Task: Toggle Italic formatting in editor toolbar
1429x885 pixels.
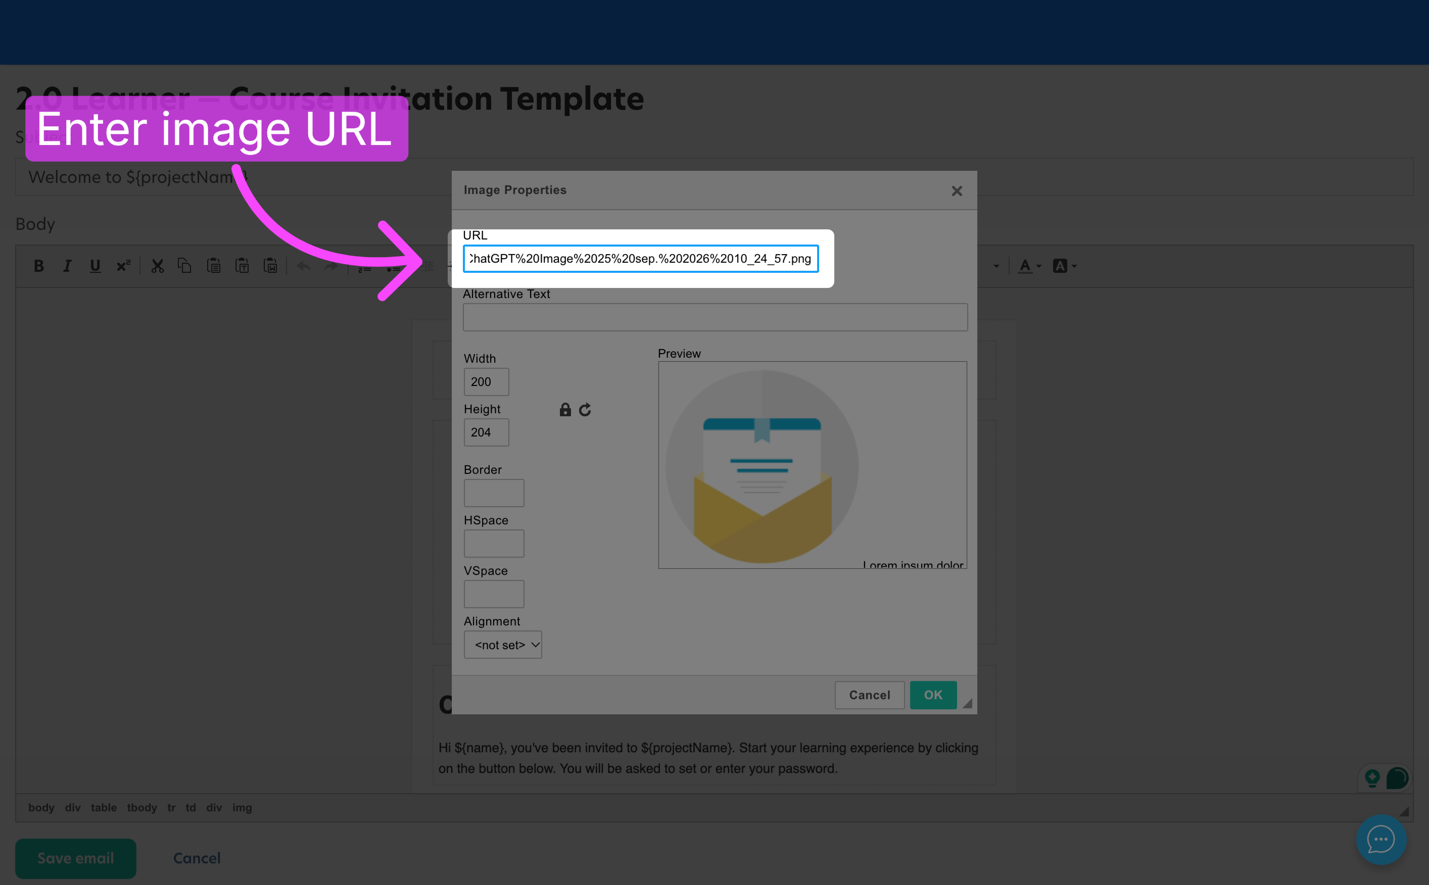Action: pyautogui.click(x=67, y=266)
